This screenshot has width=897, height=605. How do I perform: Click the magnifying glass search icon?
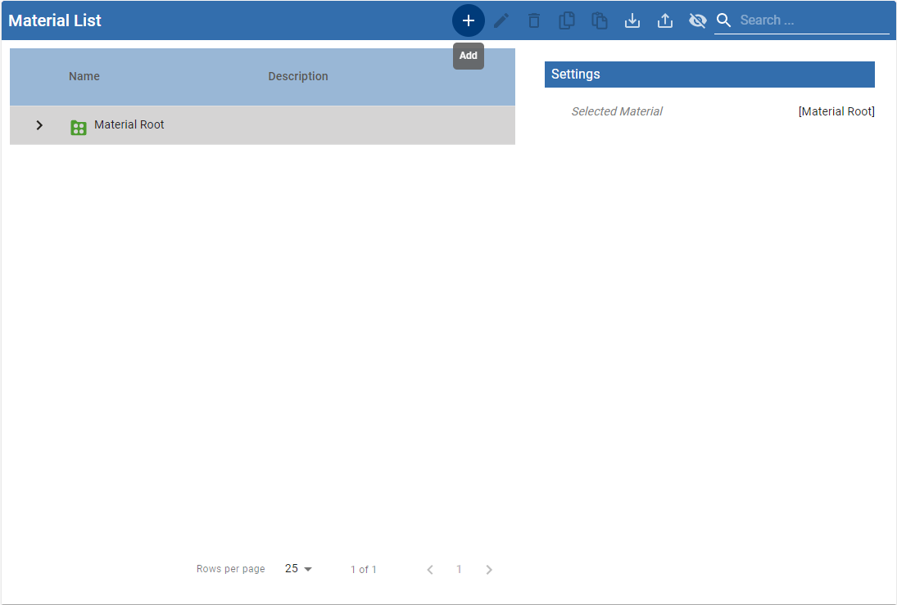pos(723,20)
